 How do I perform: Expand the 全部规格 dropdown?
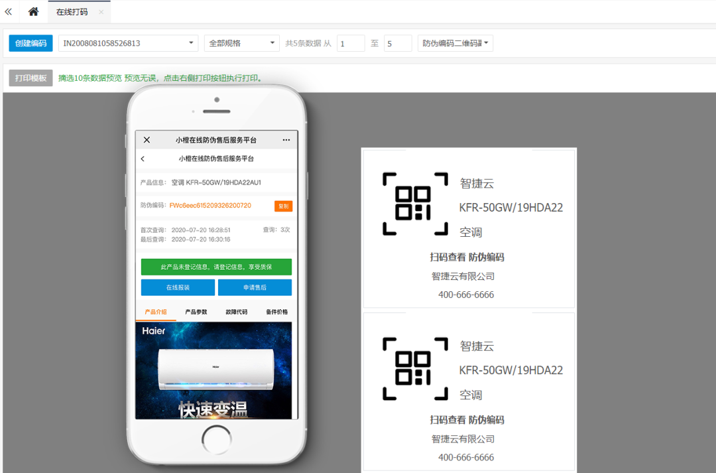pos(241,43)
